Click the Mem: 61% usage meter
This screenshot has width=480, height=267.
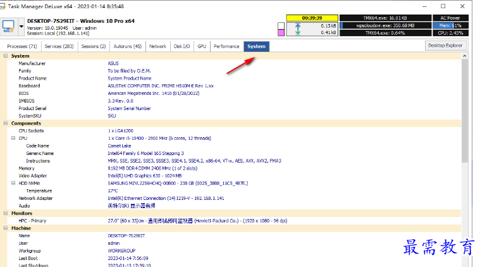450,25
